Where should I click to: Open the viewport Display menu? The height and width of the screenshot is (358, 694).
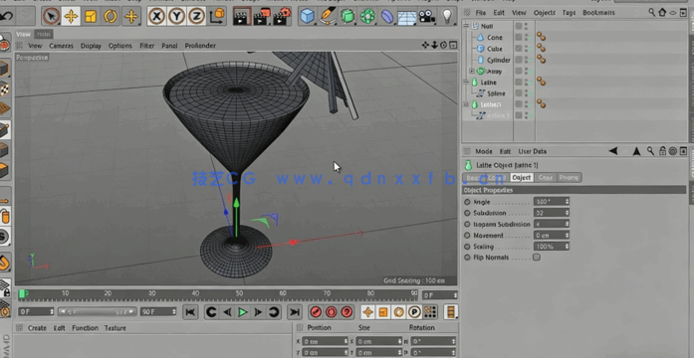tap(91, 46)
